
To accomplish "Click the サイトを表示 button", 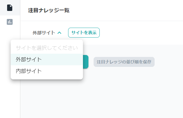I will [x=84, y=33].
